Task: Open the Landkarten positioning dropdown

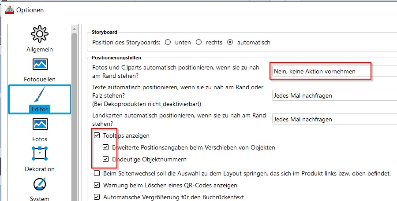Action: click(334, 119)
